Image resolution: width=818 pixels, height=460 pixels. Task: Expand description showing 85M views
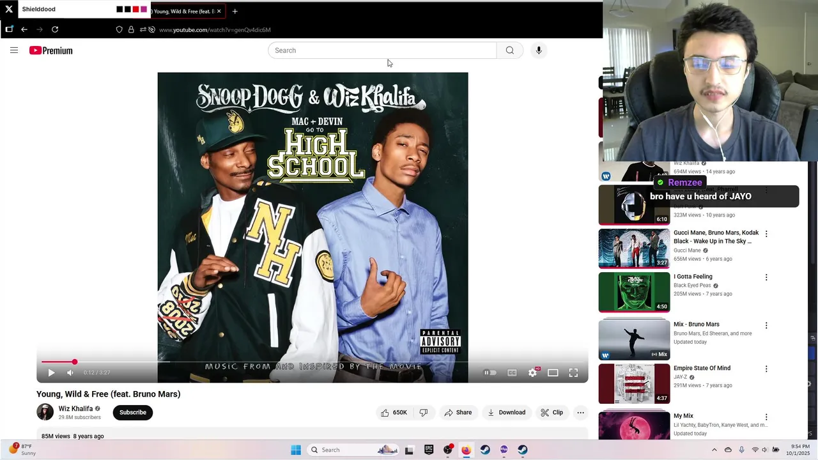click(x=312, y=435)
